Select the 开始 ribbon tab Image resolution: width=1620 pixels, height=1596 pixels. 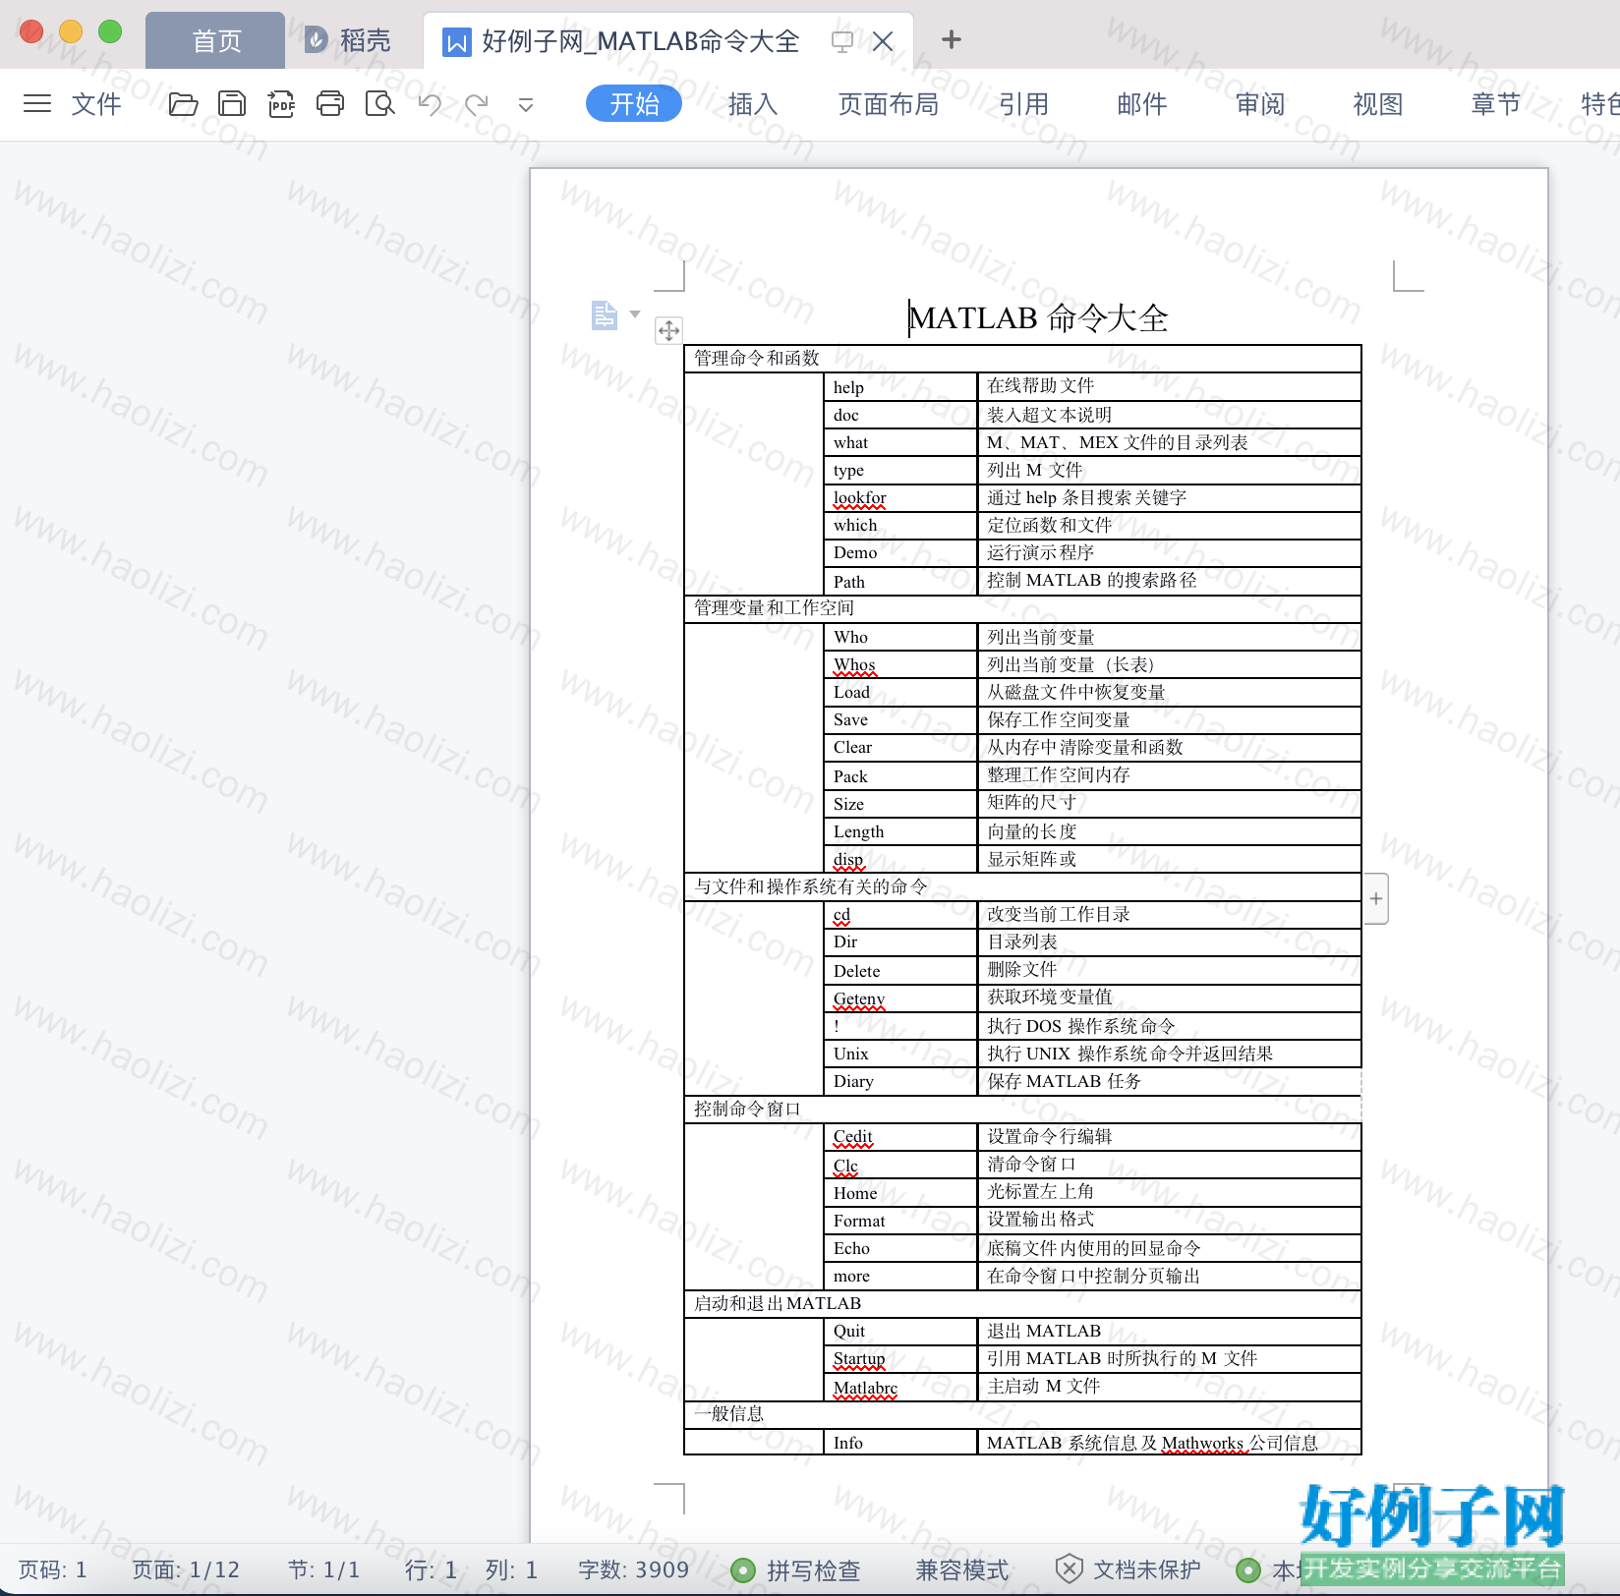[634, 103]
